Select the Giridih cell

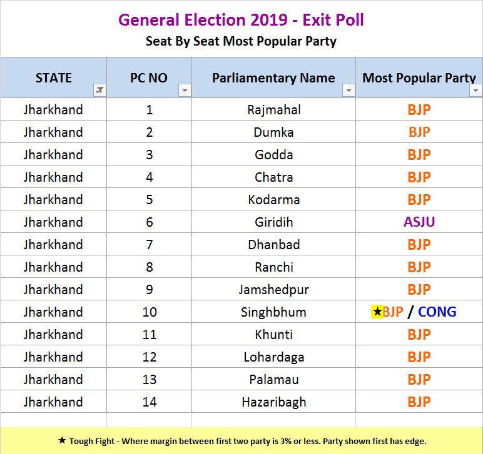[x=273, y=222]
